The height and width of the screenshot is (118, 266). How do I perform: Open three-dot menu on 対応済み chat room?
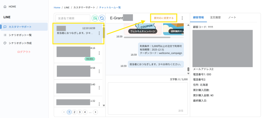click(x=99, y=53)
